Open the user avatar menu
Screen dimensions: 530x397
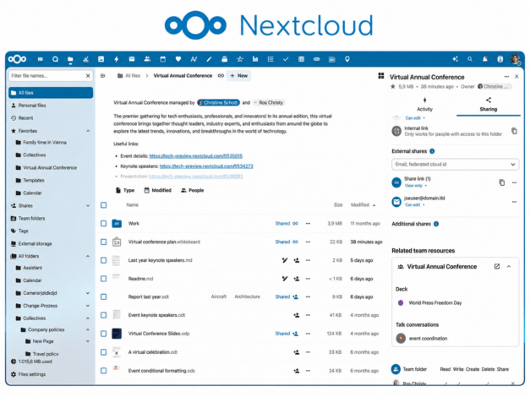point(516,59)
